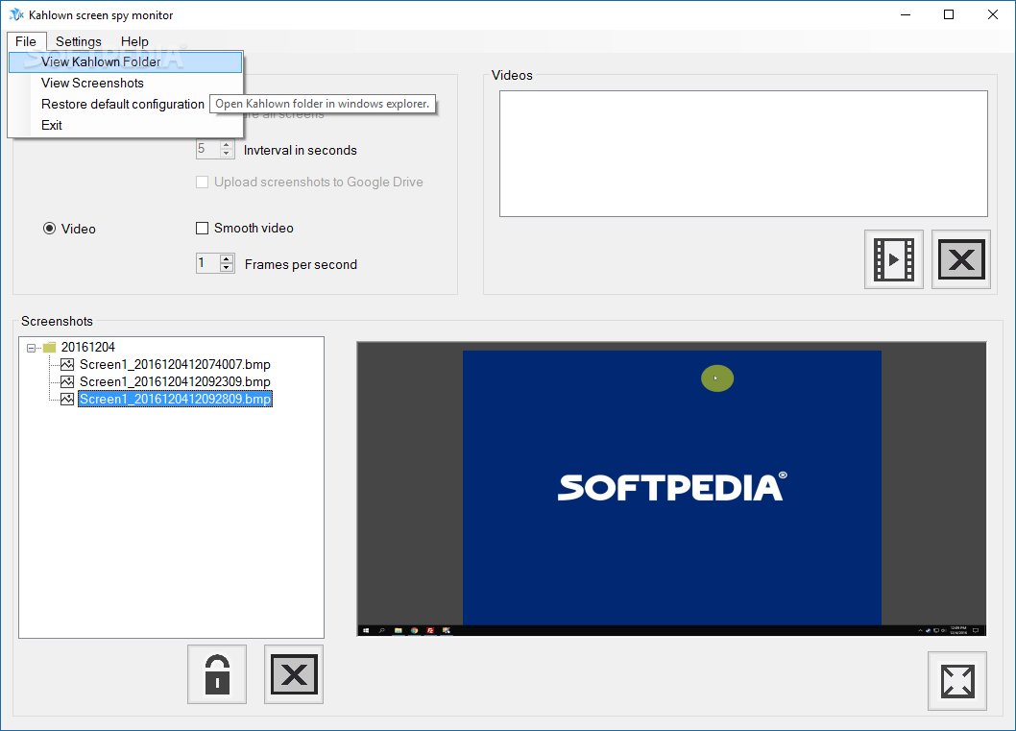This screenshot has width=1016, height=731.
Task: Click image icon of Screen1_2016120412074007.bmp
Action: 67,365
